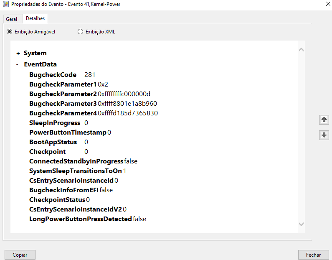
Task: Select BugcheckParameter4 value 0xffffd185d7365830
Action: tap(128, 113)
